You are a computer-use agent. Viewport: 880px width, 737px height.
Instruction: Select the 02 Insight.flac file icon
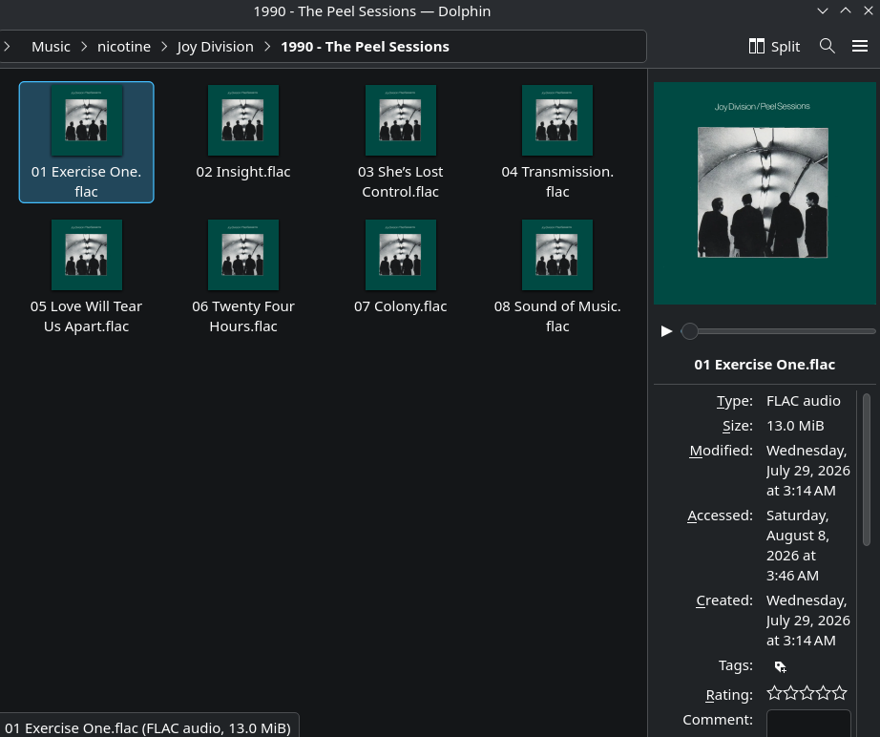click(x=243, y=120)
